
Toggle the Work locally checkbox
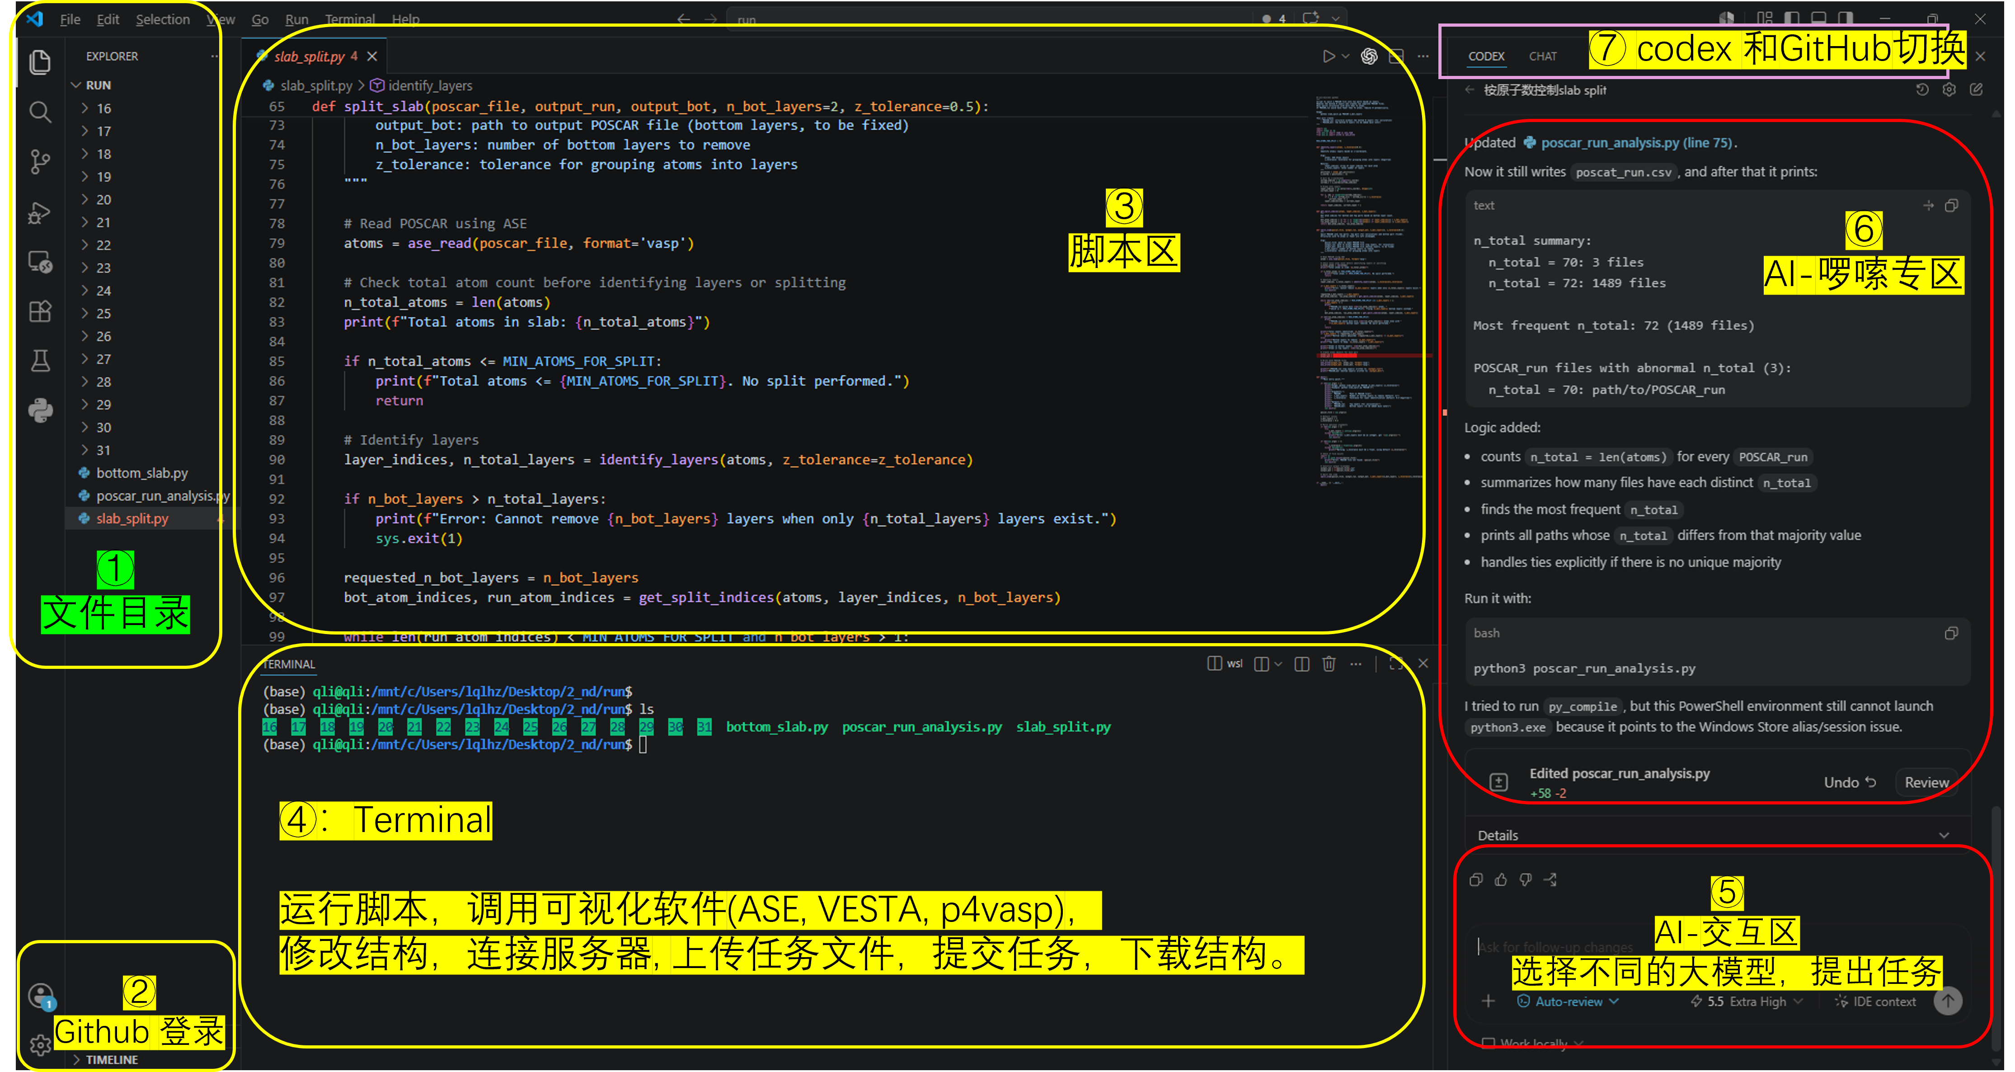click(1489, 1043)
